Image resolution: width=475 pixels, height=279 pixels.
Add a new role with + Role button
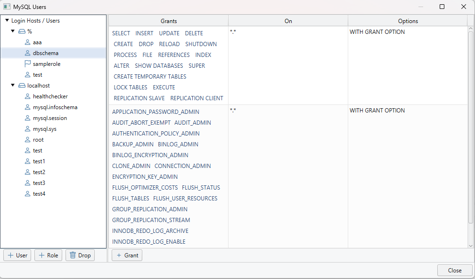(49, 255)
